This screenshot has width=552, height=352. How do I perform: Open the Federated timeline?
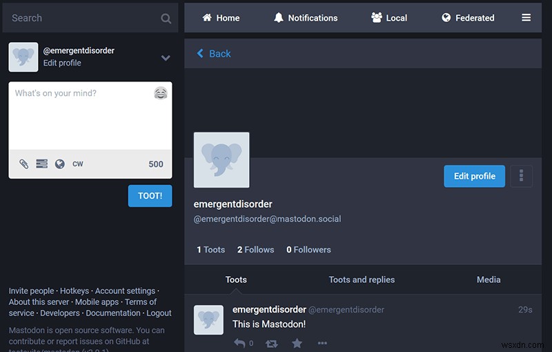click(x=468, y=18)
